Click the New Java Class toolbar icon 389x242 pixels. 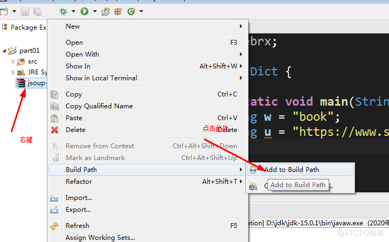pos(131,11)
